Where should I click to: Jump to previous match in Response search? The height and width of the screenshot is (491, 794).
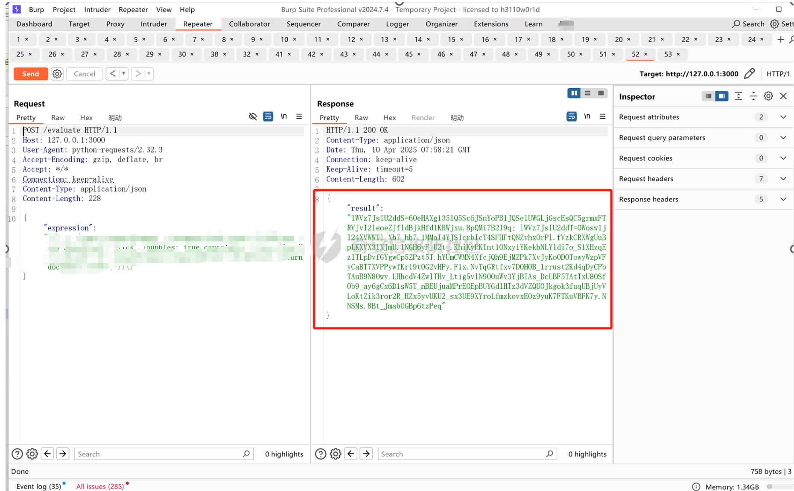coord(351,453)
